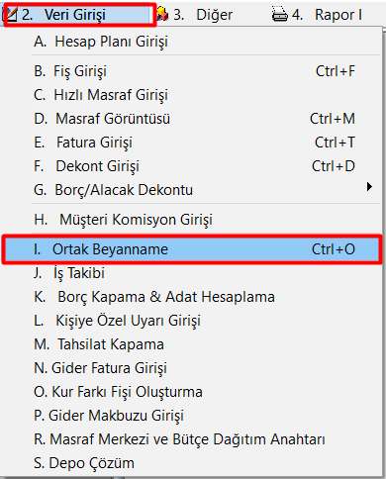This screenshot has height=479, width=386.
Task: Click the printer icon beside 4. Rapor
Action: pos(280,15)
